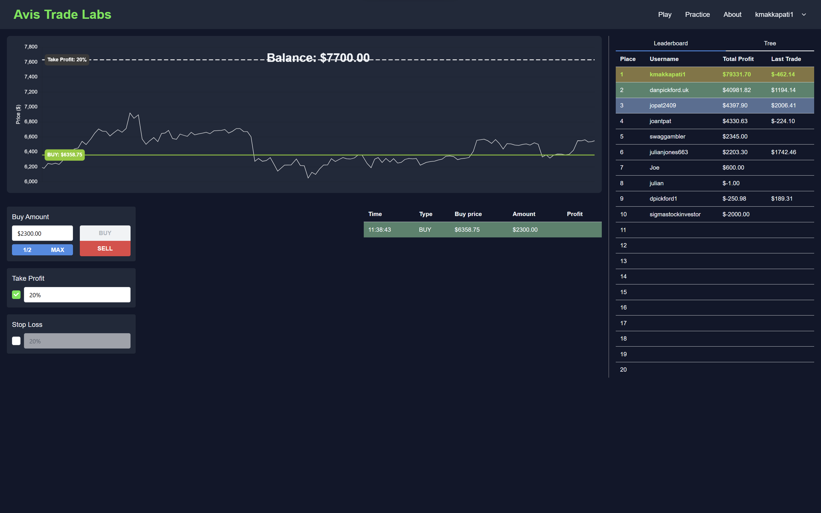Open the Play page
The width and height of the screenshot is (821, 513).
pos(664,15)
